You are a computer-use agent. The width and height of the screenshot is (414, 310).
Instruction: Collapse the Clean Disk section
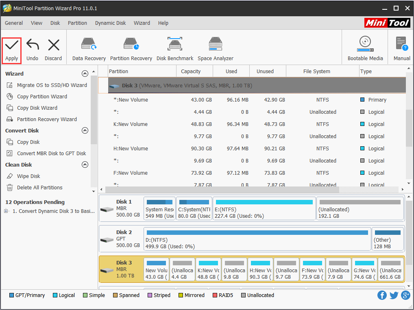[x=85, y=165]
